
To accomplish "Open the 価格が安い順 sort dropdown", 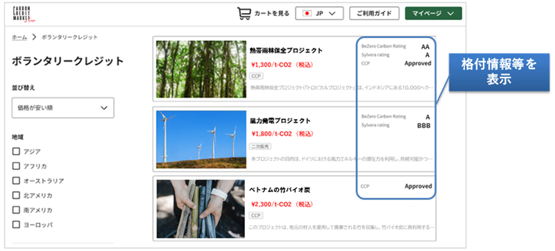I will pos(63,108).
